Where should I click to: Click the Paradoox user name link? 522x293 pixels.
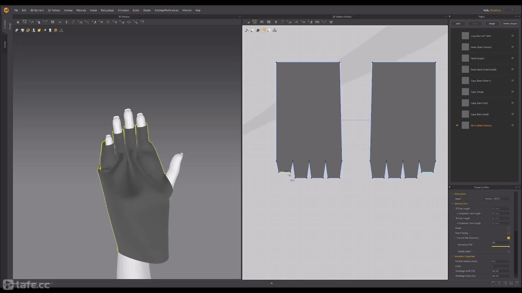pos(495,10)
